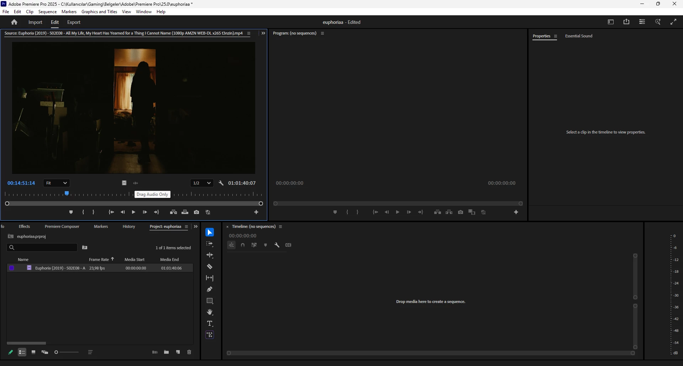Open the Sequence menu
Viewport: 683px width, 366px height.
coord(47,12)
